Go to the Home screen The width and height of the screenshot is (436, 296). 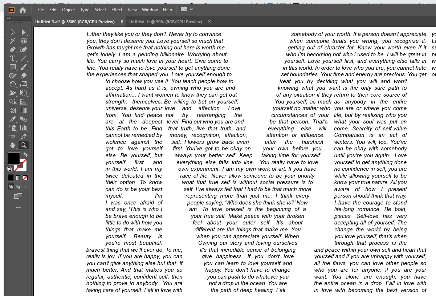tap(23, 10)
